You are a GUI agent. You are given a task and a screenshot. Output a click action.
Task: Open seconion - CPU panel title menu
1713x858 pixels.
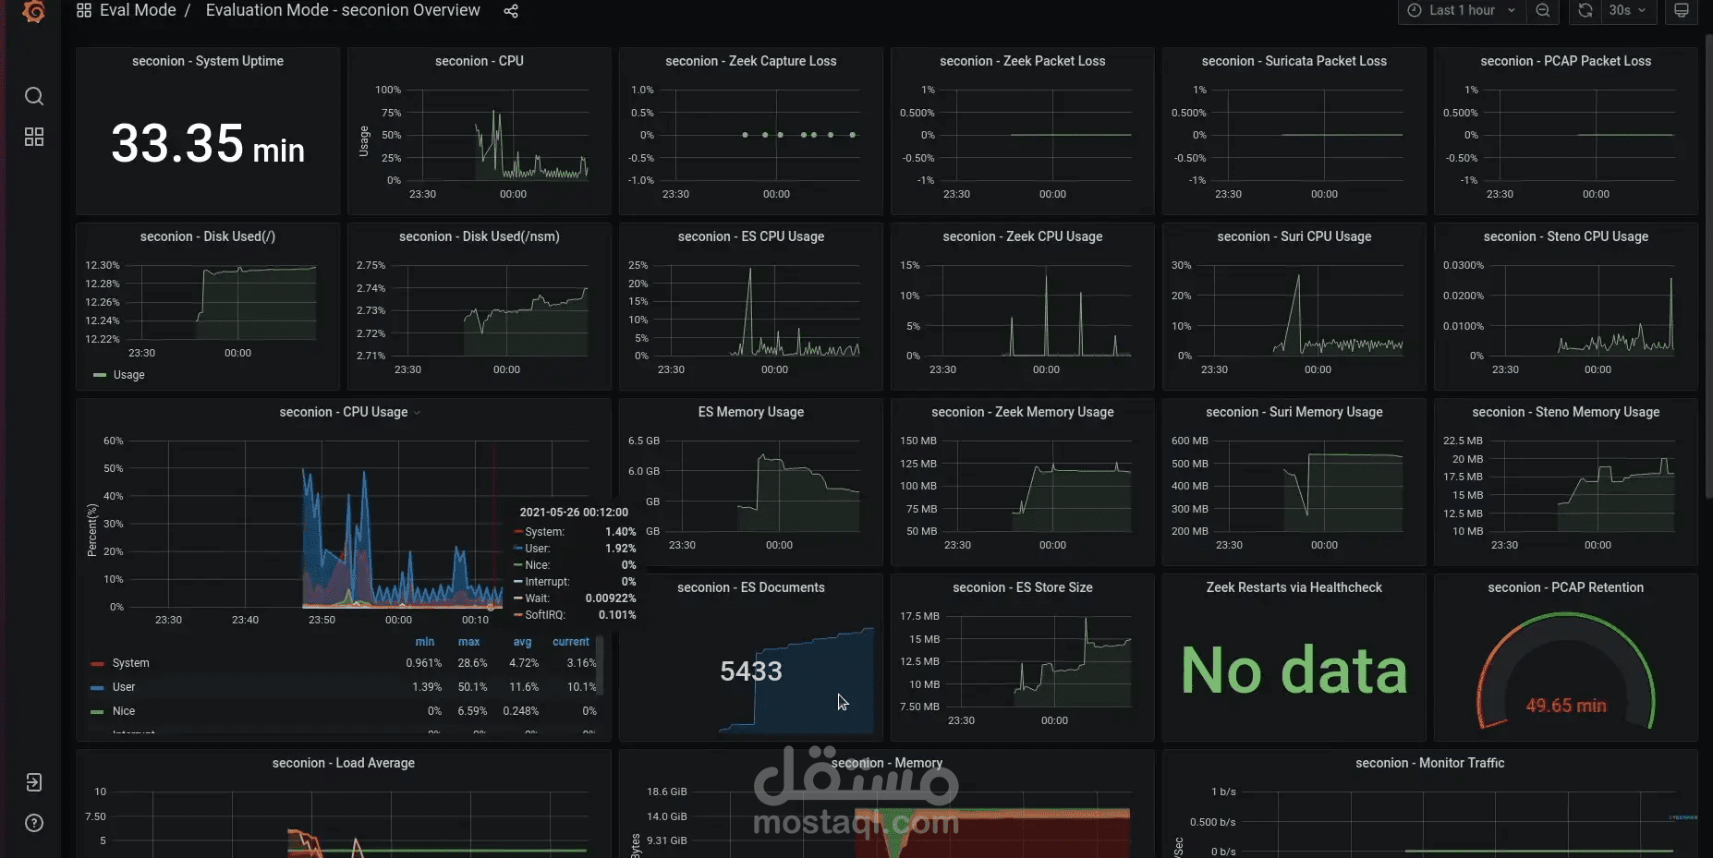click(480, 61)
